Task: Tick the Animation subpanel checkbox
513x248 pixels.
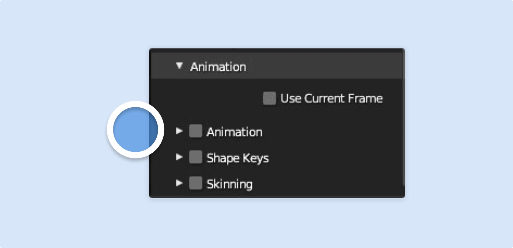Action: coord(195,131)
